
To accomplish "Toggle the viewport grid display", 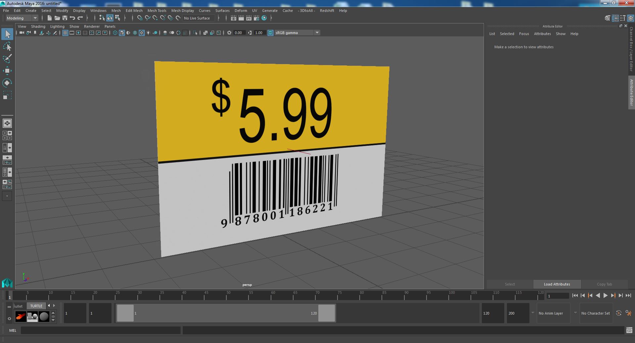I will (65, 33).
